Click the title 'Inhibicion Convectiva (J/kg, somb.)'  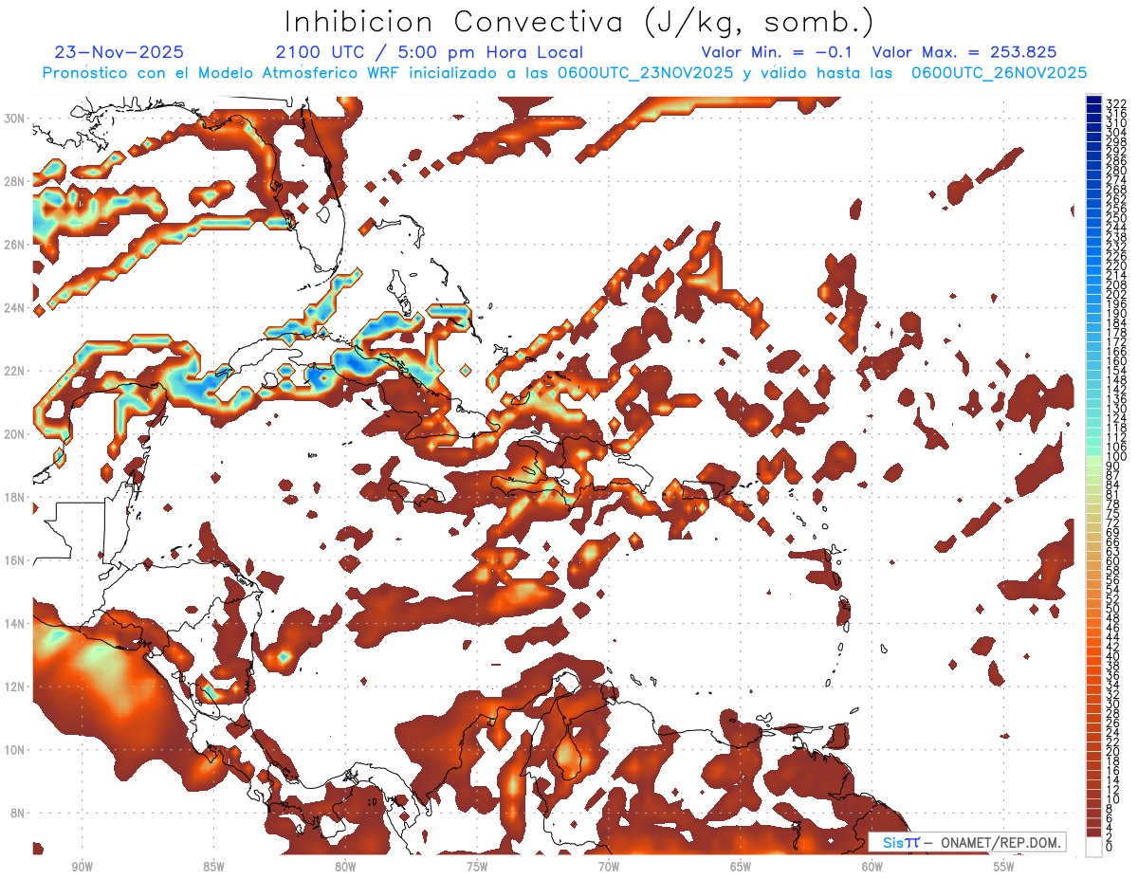coord(579,22)
